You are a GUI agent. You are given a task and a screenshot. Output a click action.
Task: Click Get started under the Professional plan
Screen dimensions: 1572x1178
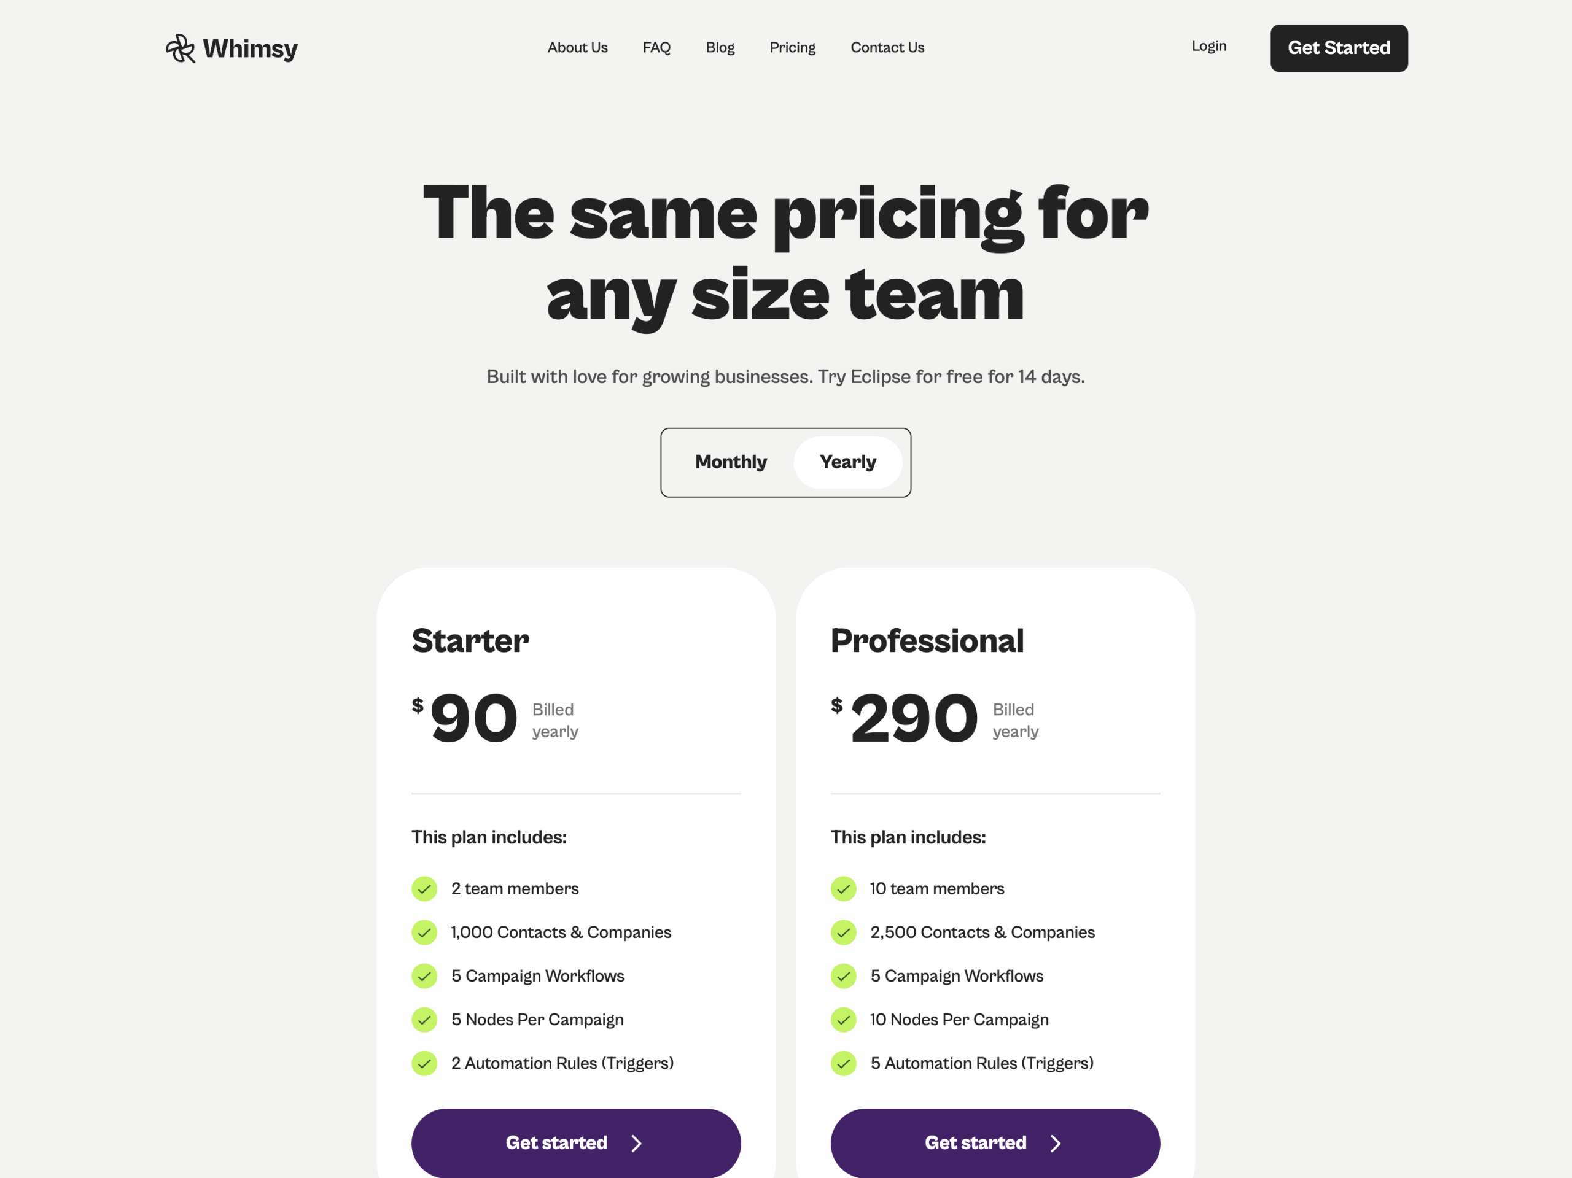tap(994, 1142)
